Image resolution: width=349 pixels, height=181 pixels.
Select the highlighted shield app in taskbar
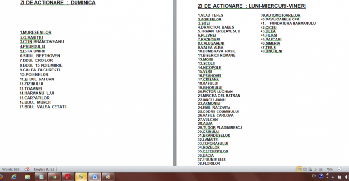[81, 177]
